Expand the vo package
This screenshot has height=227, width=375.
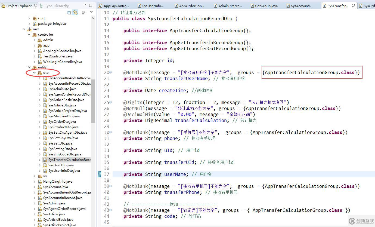[x=35, y=176]
